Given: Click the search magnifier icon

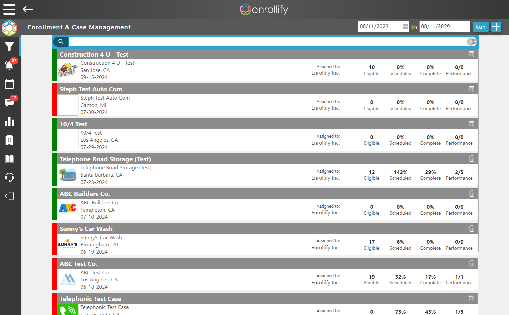Looking at the screenshot, I should (x=61, y=42).
